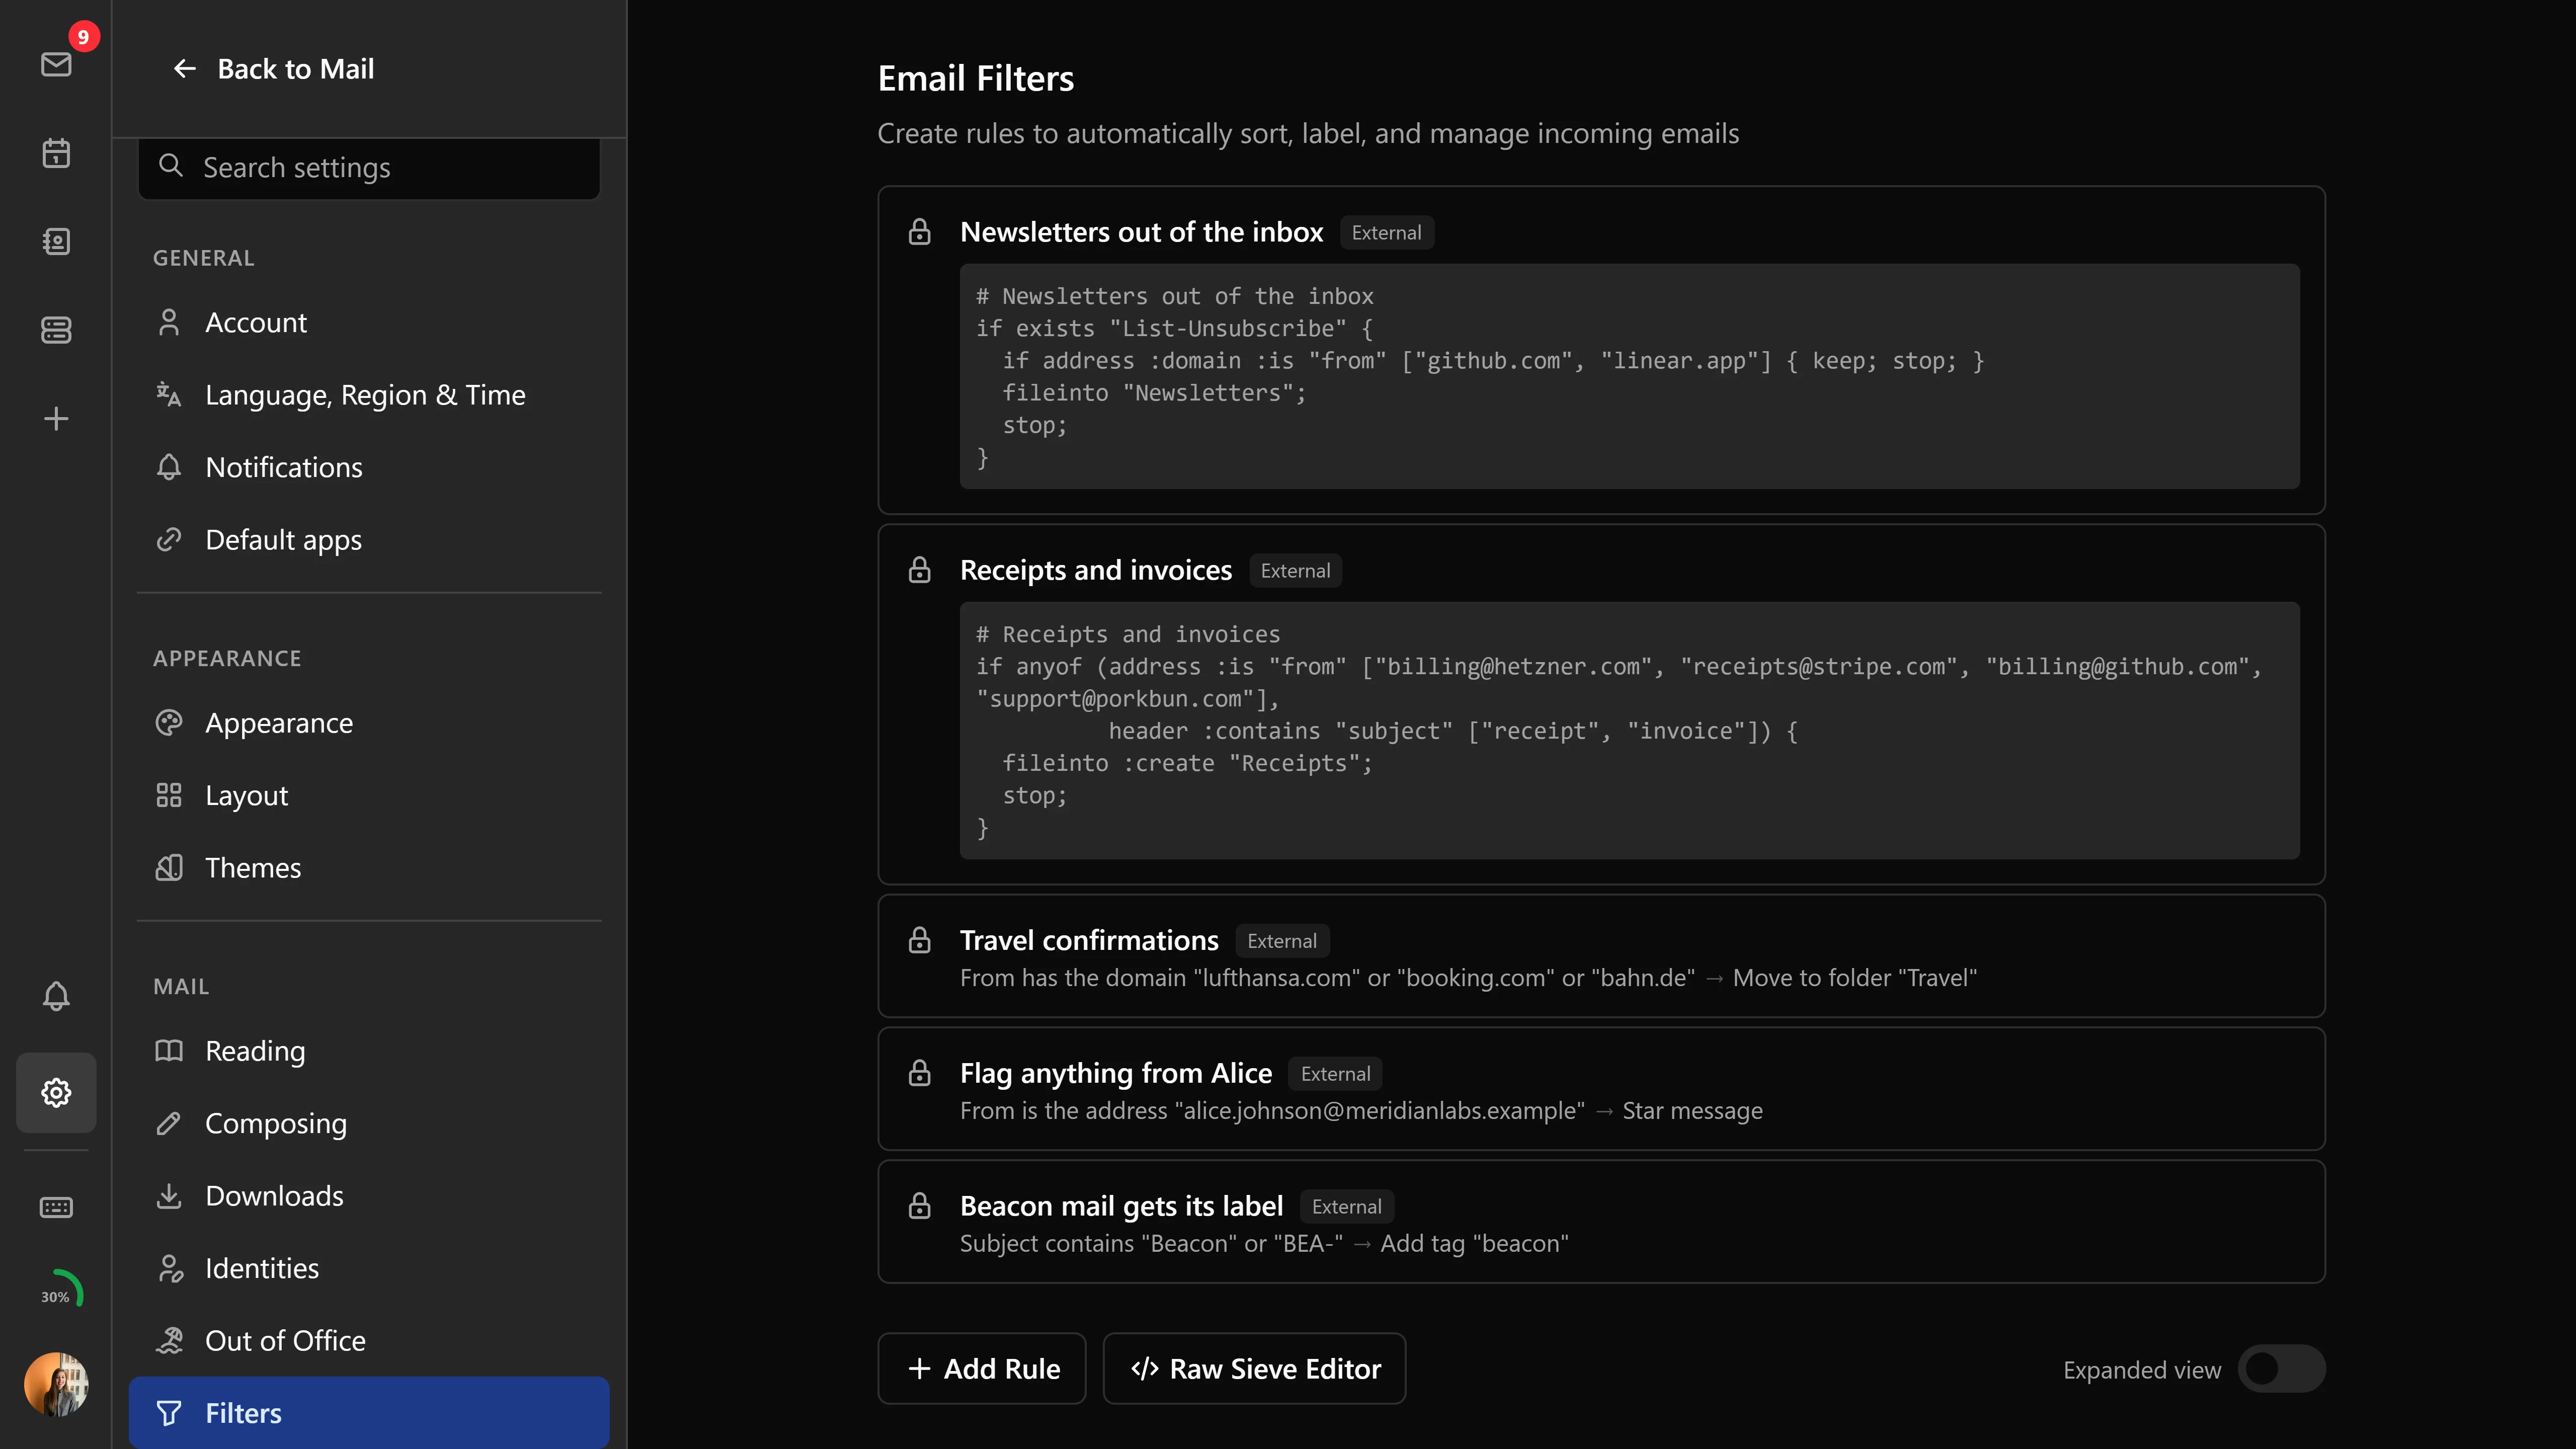Image resolution: width=2576 pixels, height=1449 pixels.
Task: Click the Add Rule button
Action: click(981, 1369)
